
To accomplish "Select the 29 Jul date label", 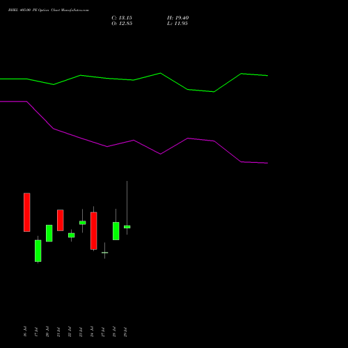I will pyautogui.click(x=125, y=331).
